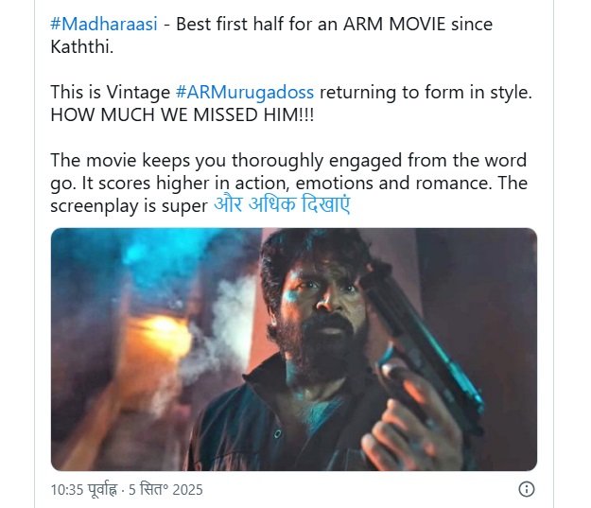Click the 'ARM MOVIE' text in tweet

pyautogui.click(x=394, y=25)
